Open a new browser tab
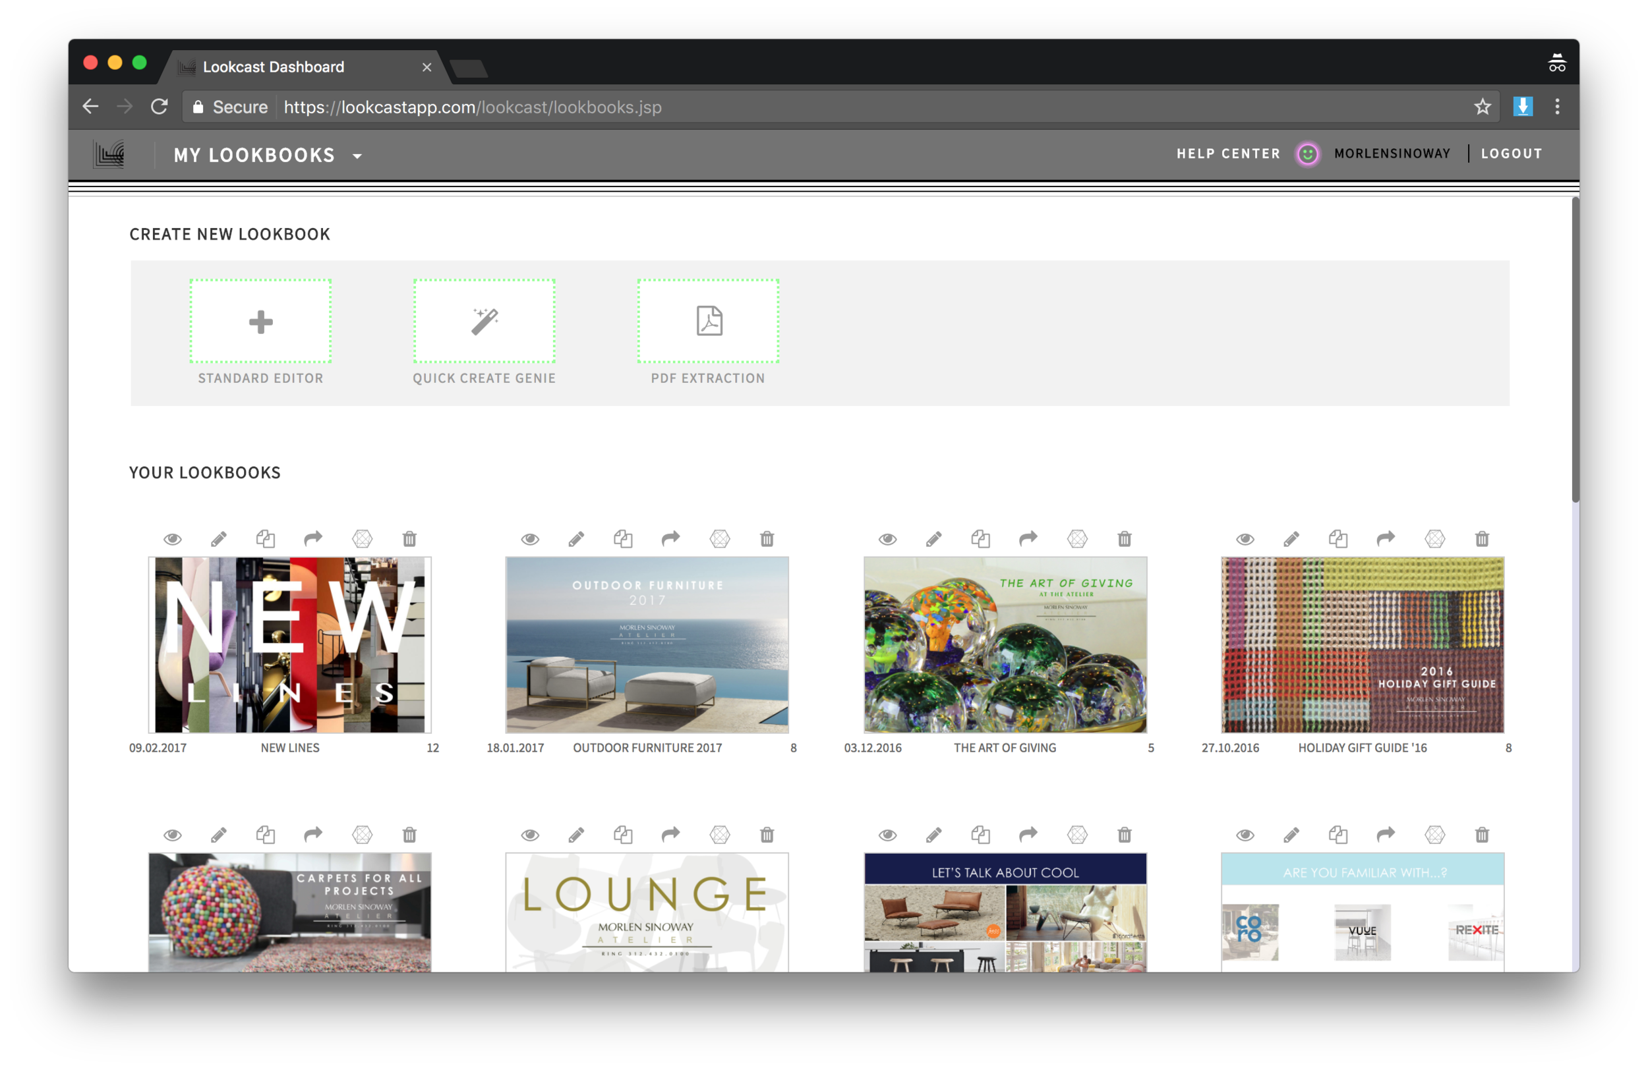Image resolution: width=1648 pixels, height=1070 pixels. coord(469,69)
